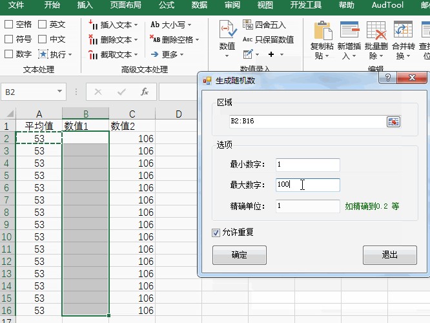
Task: Open the 更多 dropdown
Action: [167, 54]
